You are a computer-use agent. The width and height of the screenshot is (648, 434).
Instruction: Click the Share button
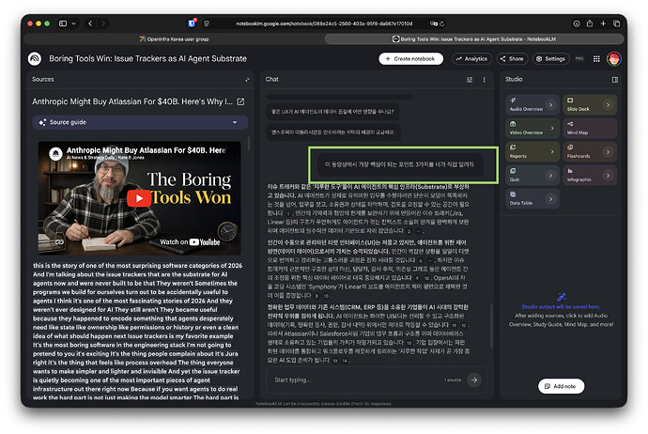pos(512,58)
